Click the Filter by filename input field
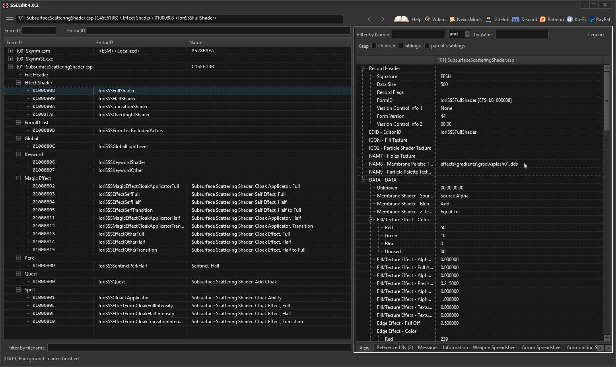 [199, 348]
